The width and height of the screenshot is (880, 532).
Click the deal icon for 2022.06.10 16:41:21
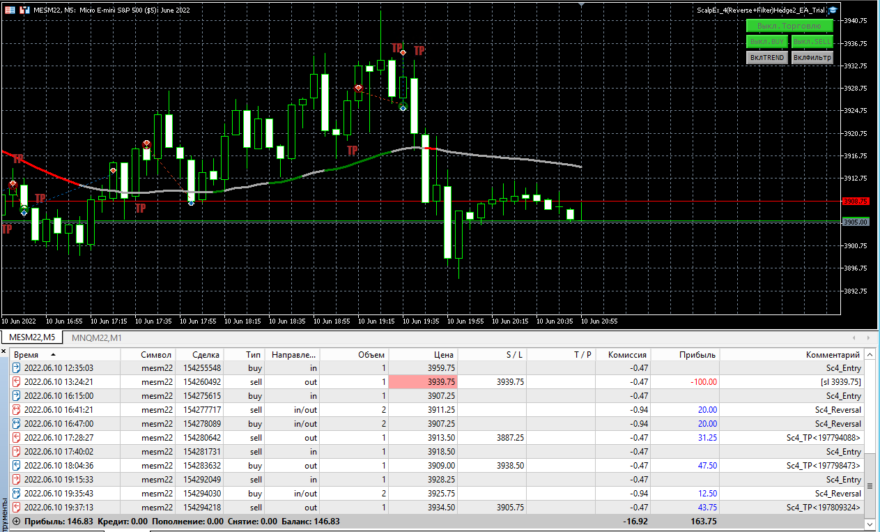[17, 410]
